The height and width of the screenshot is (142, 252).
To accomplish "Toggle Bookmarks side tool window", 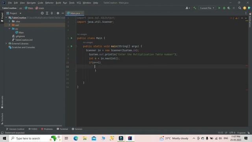I will (2, 102).
